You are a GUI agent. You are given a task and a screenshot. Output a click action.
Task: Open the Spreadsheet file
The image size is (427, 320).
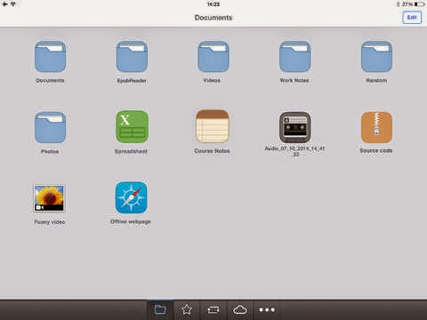[x=132, y=127]
